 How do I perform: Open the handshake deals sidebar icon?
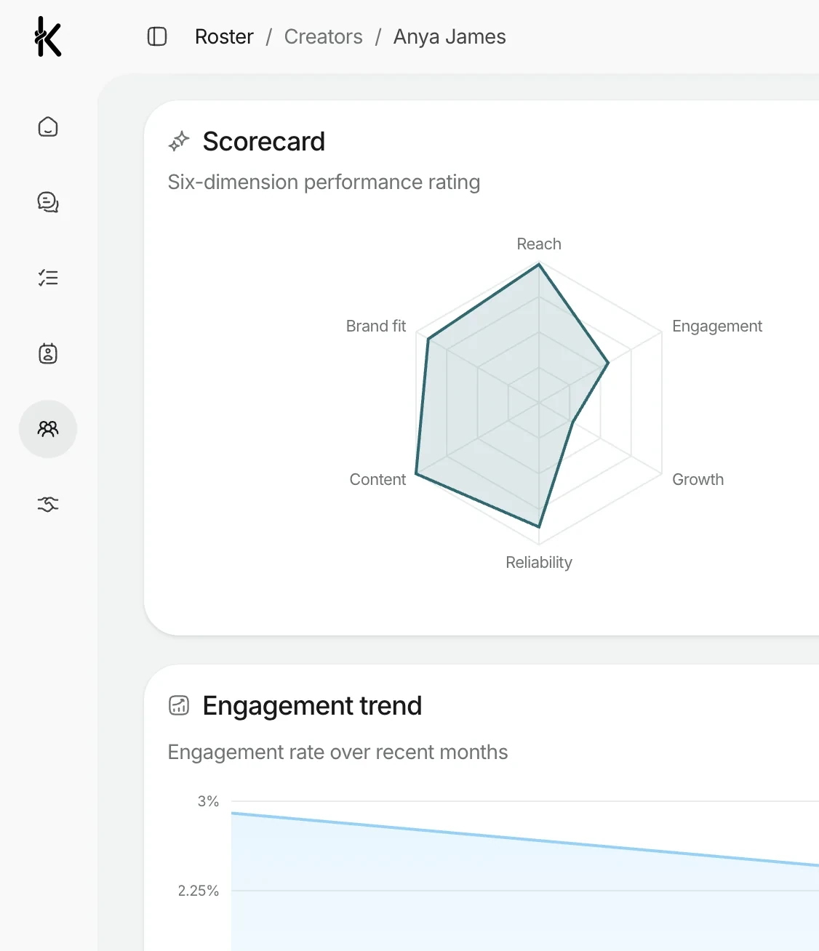48,504
